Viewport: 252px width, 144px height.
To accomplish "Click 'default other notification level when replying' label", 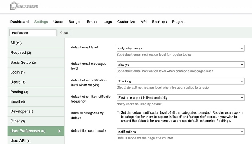I will (89, 82).
